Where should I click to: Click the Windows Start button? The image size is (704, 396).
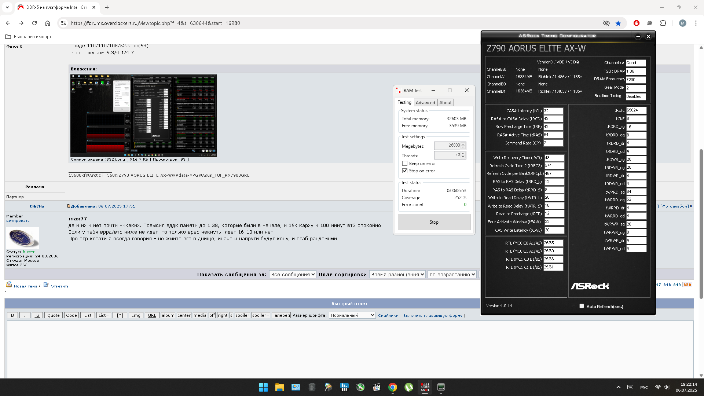tap(263, 387)
